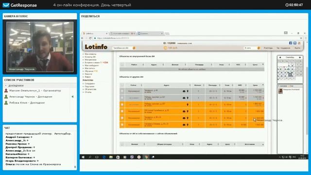The image size is (311, 175).
Task: Open the Chrome three-dot menu
Action: [306, 38]
